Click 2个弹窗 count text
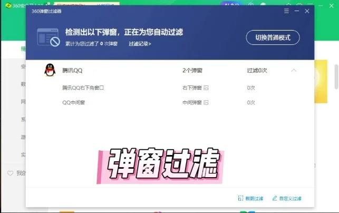The image size is (339, 213). click(x=192, y=71)
